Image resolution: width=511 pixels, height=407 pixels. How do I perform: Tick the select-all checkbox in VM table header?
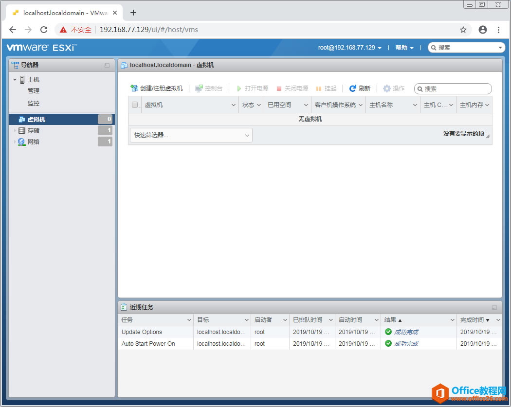(x=135, y=105)
